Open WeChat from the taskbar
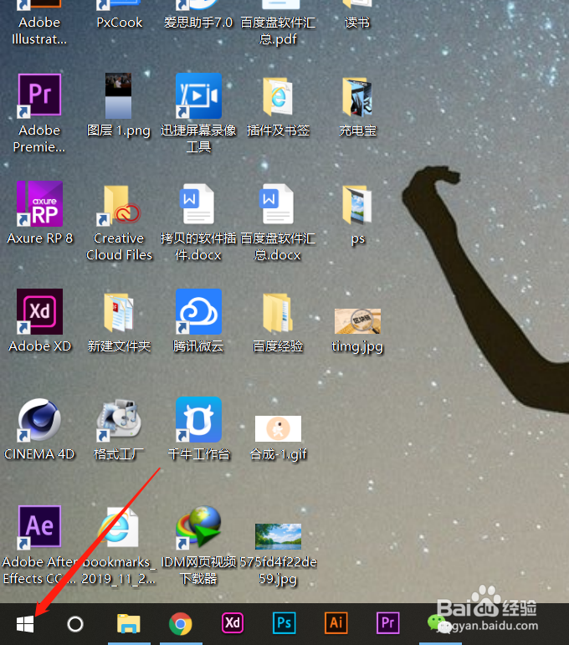This screenshot has width=569, height=645. (438, 623)
